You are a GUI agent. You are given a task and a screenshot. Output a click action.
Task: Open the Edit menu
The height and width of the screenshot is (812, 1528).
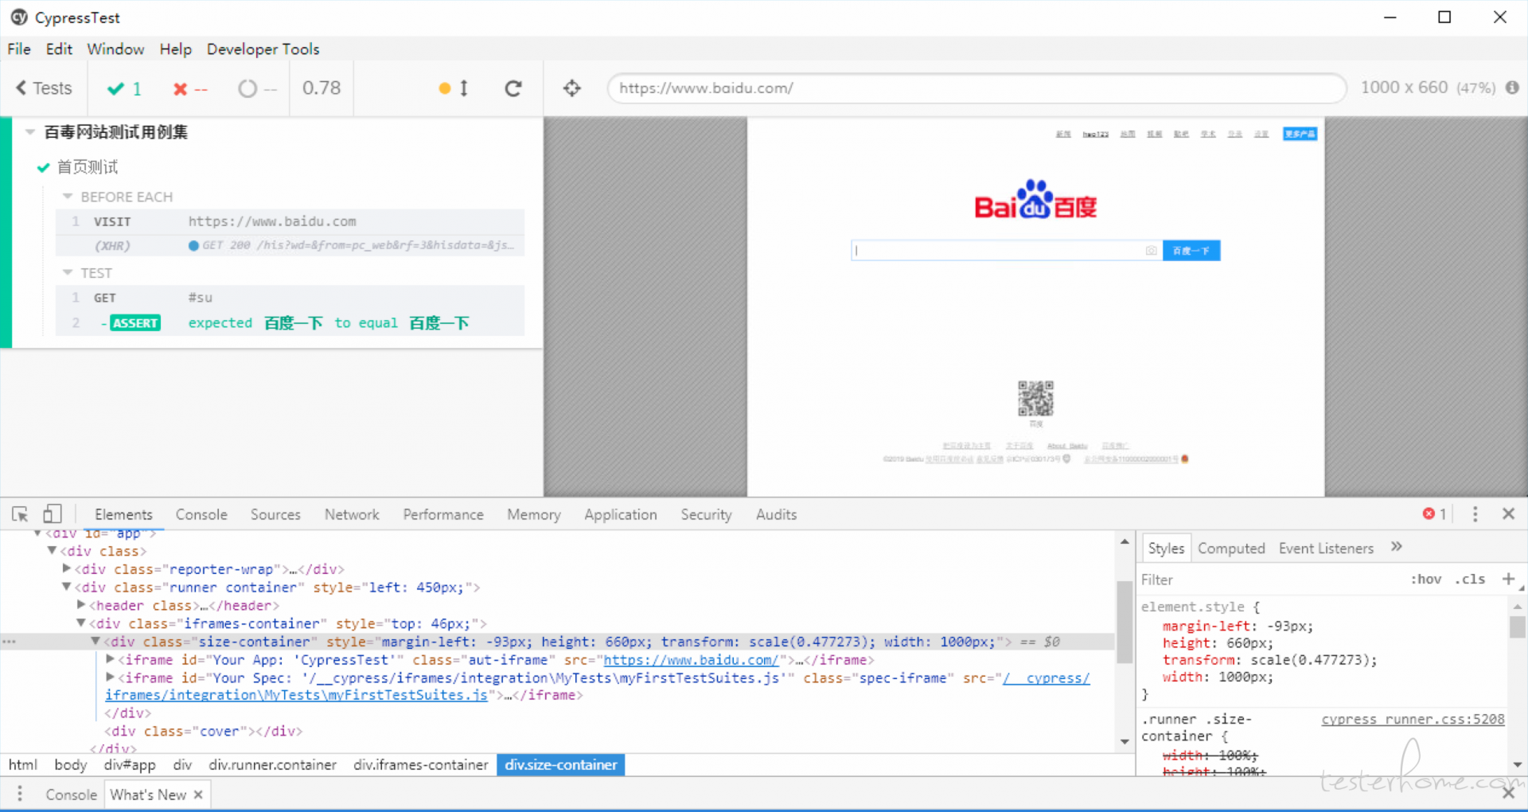[x=59, y=49]
